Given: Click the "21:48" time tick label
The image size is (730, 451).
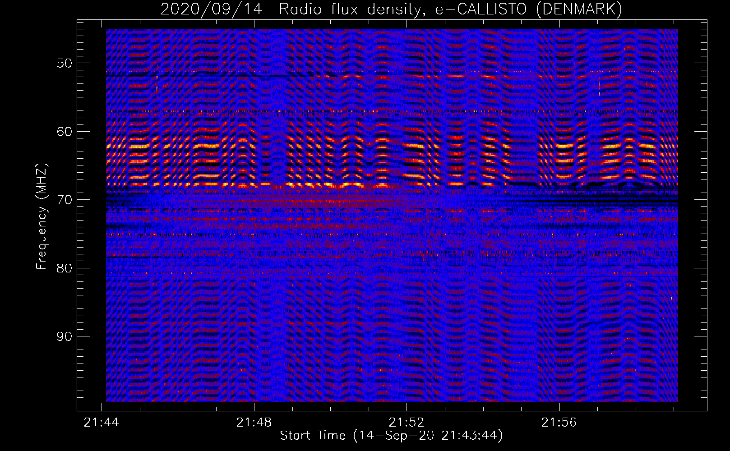Looking at the screenshot, I should [254, 422].
